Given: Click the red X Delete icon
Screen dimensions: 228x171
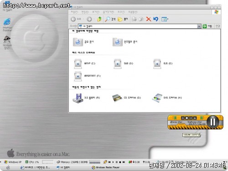Looking at the screenshot, I should 149,19.
